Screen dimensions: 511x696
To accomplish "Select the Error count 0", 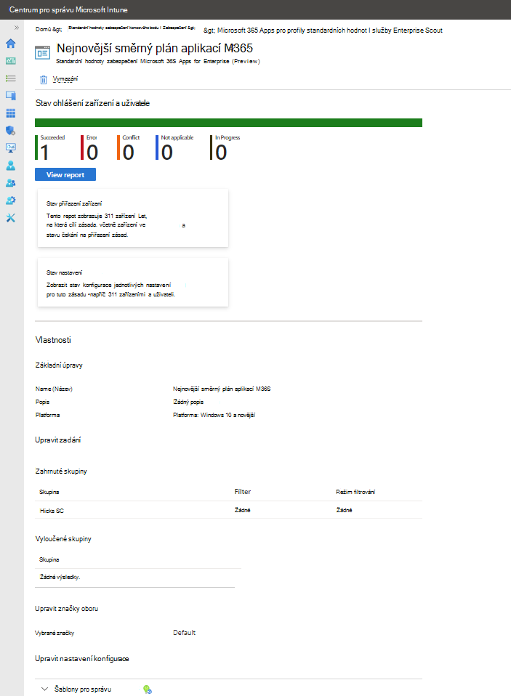I will point(89,147).
